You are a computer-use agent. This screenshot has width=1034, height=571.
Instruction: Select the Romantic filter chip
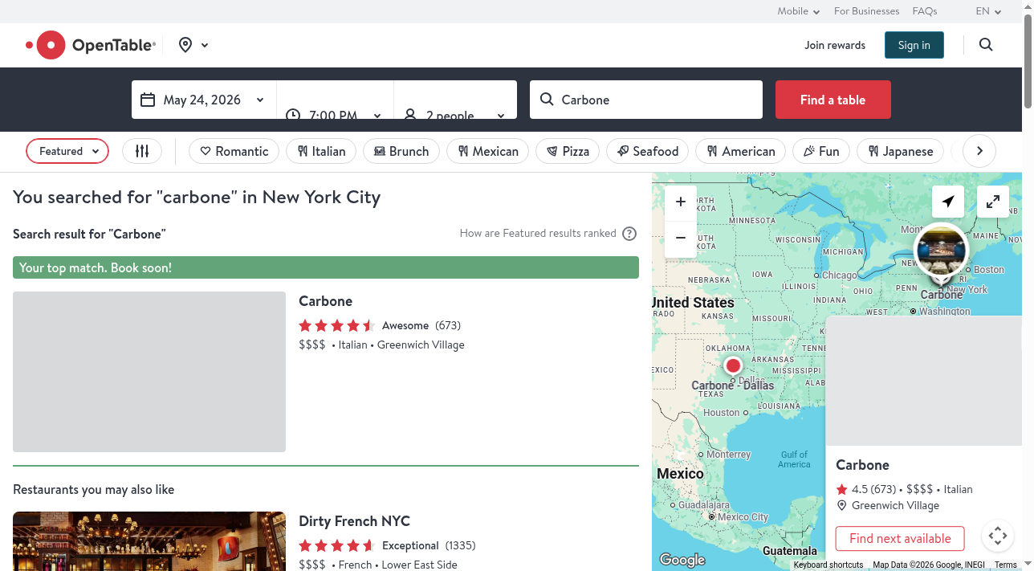[x=234, y=151]
